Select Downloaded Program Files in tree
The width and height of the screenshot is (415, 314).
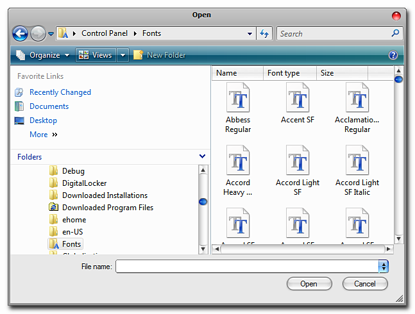tap(108, 208)
